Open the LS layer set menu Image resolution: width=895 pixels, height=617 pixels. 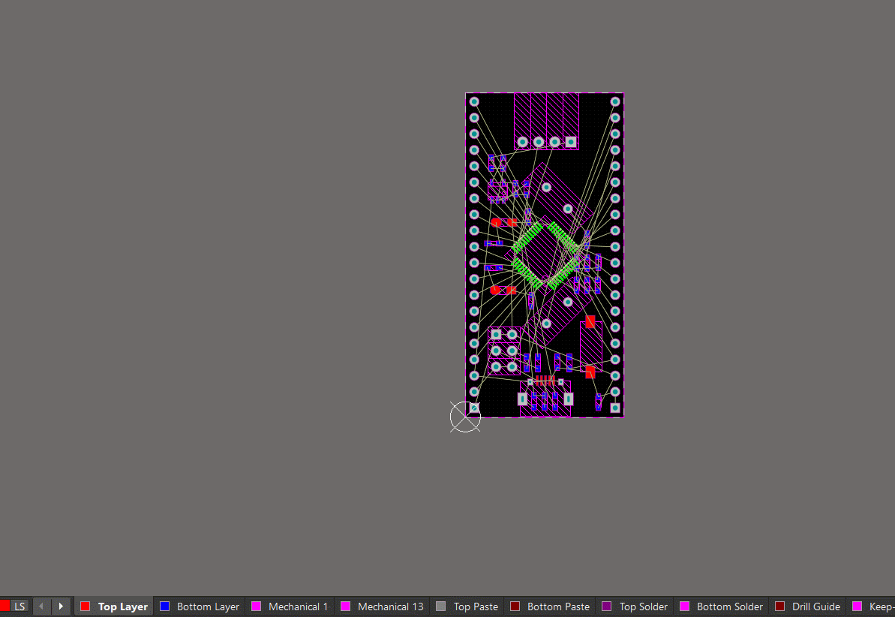tap(20, 606)
